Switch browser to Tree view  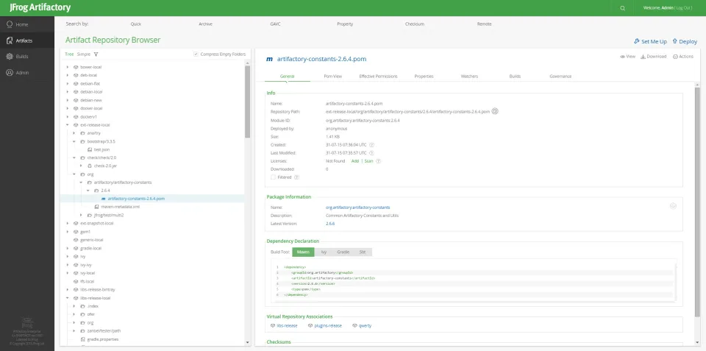pyautogui.click(x=69, y=54)
